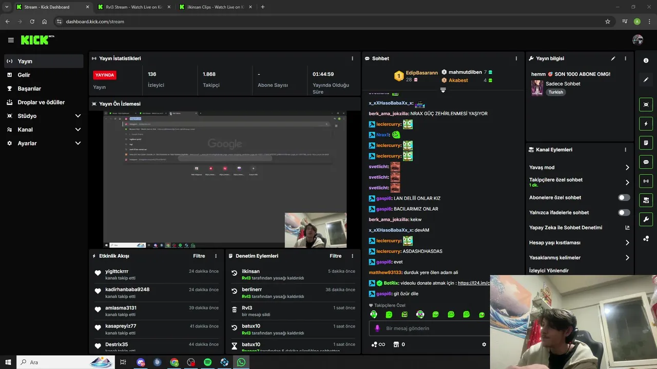The height and width of the screenshot is (369, 657).
Task: Click the stream preview thumbnail
Action: coord(225,179)
